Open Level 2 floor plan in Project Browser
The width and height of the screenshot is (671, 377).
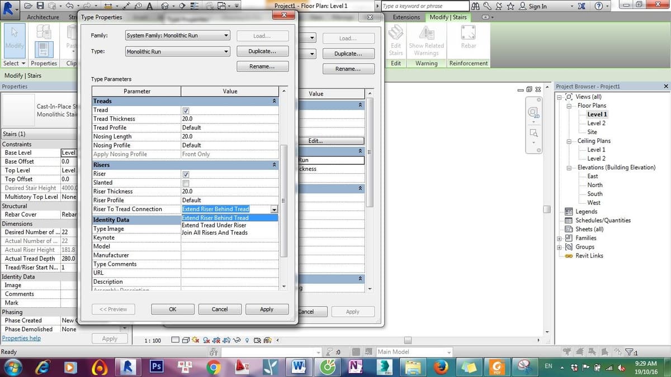point(596,123)
